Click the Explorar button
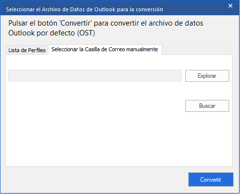Viewport: 240px width, 194px height. [x=207, y=76]
